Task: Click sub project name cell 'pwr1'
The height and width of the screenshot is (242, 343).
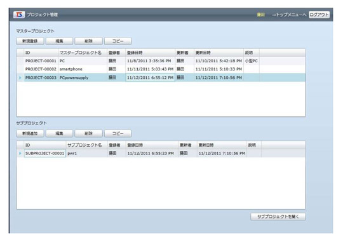Action: (x=86, y=153)
